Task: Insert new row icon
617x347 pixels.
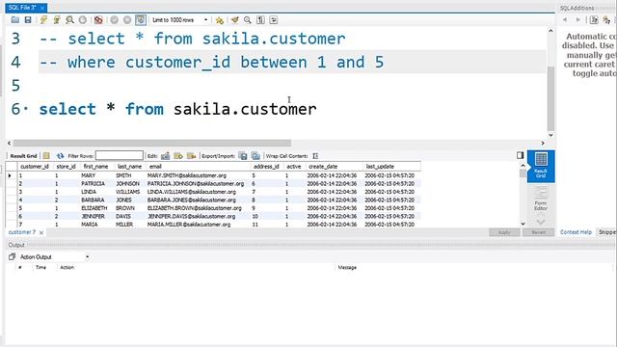Action: tap(178, 156)
